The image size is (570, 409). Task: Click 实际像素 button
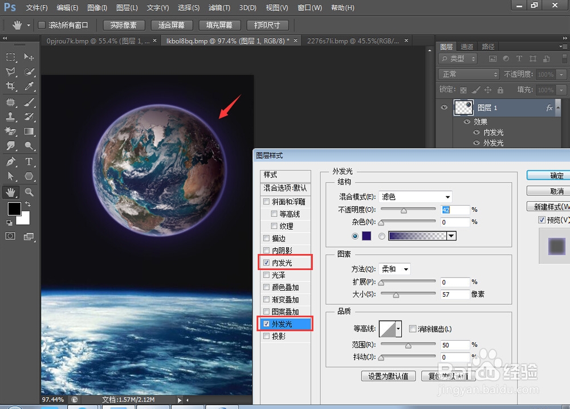(x=124, y=25)
